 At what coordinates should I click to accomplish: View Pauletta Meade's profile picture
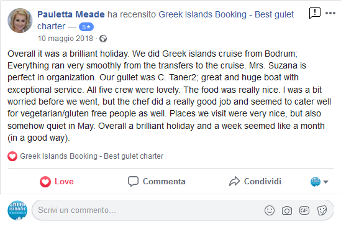(20, 21)
